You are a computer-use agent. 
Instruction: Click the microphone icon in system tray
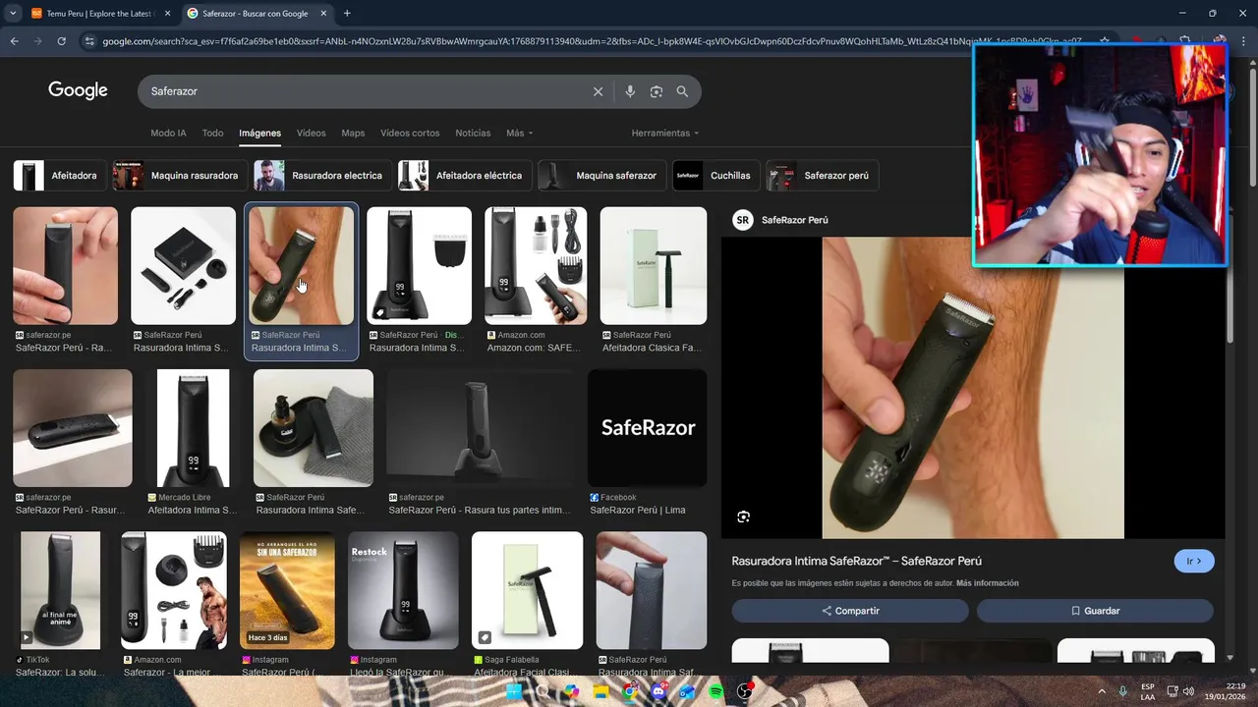click(x=1122, y=691)
